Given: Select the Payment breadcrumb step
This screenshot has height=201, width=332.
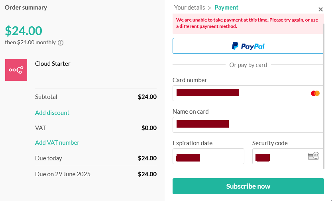Looking at the screenshot, I should tap(226, 8).
